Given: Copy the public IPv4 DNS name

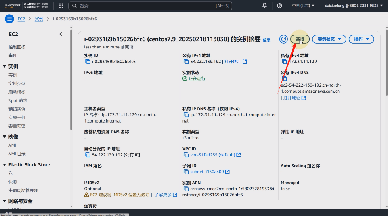Looking at the screenshot, I should pos(284,79).
